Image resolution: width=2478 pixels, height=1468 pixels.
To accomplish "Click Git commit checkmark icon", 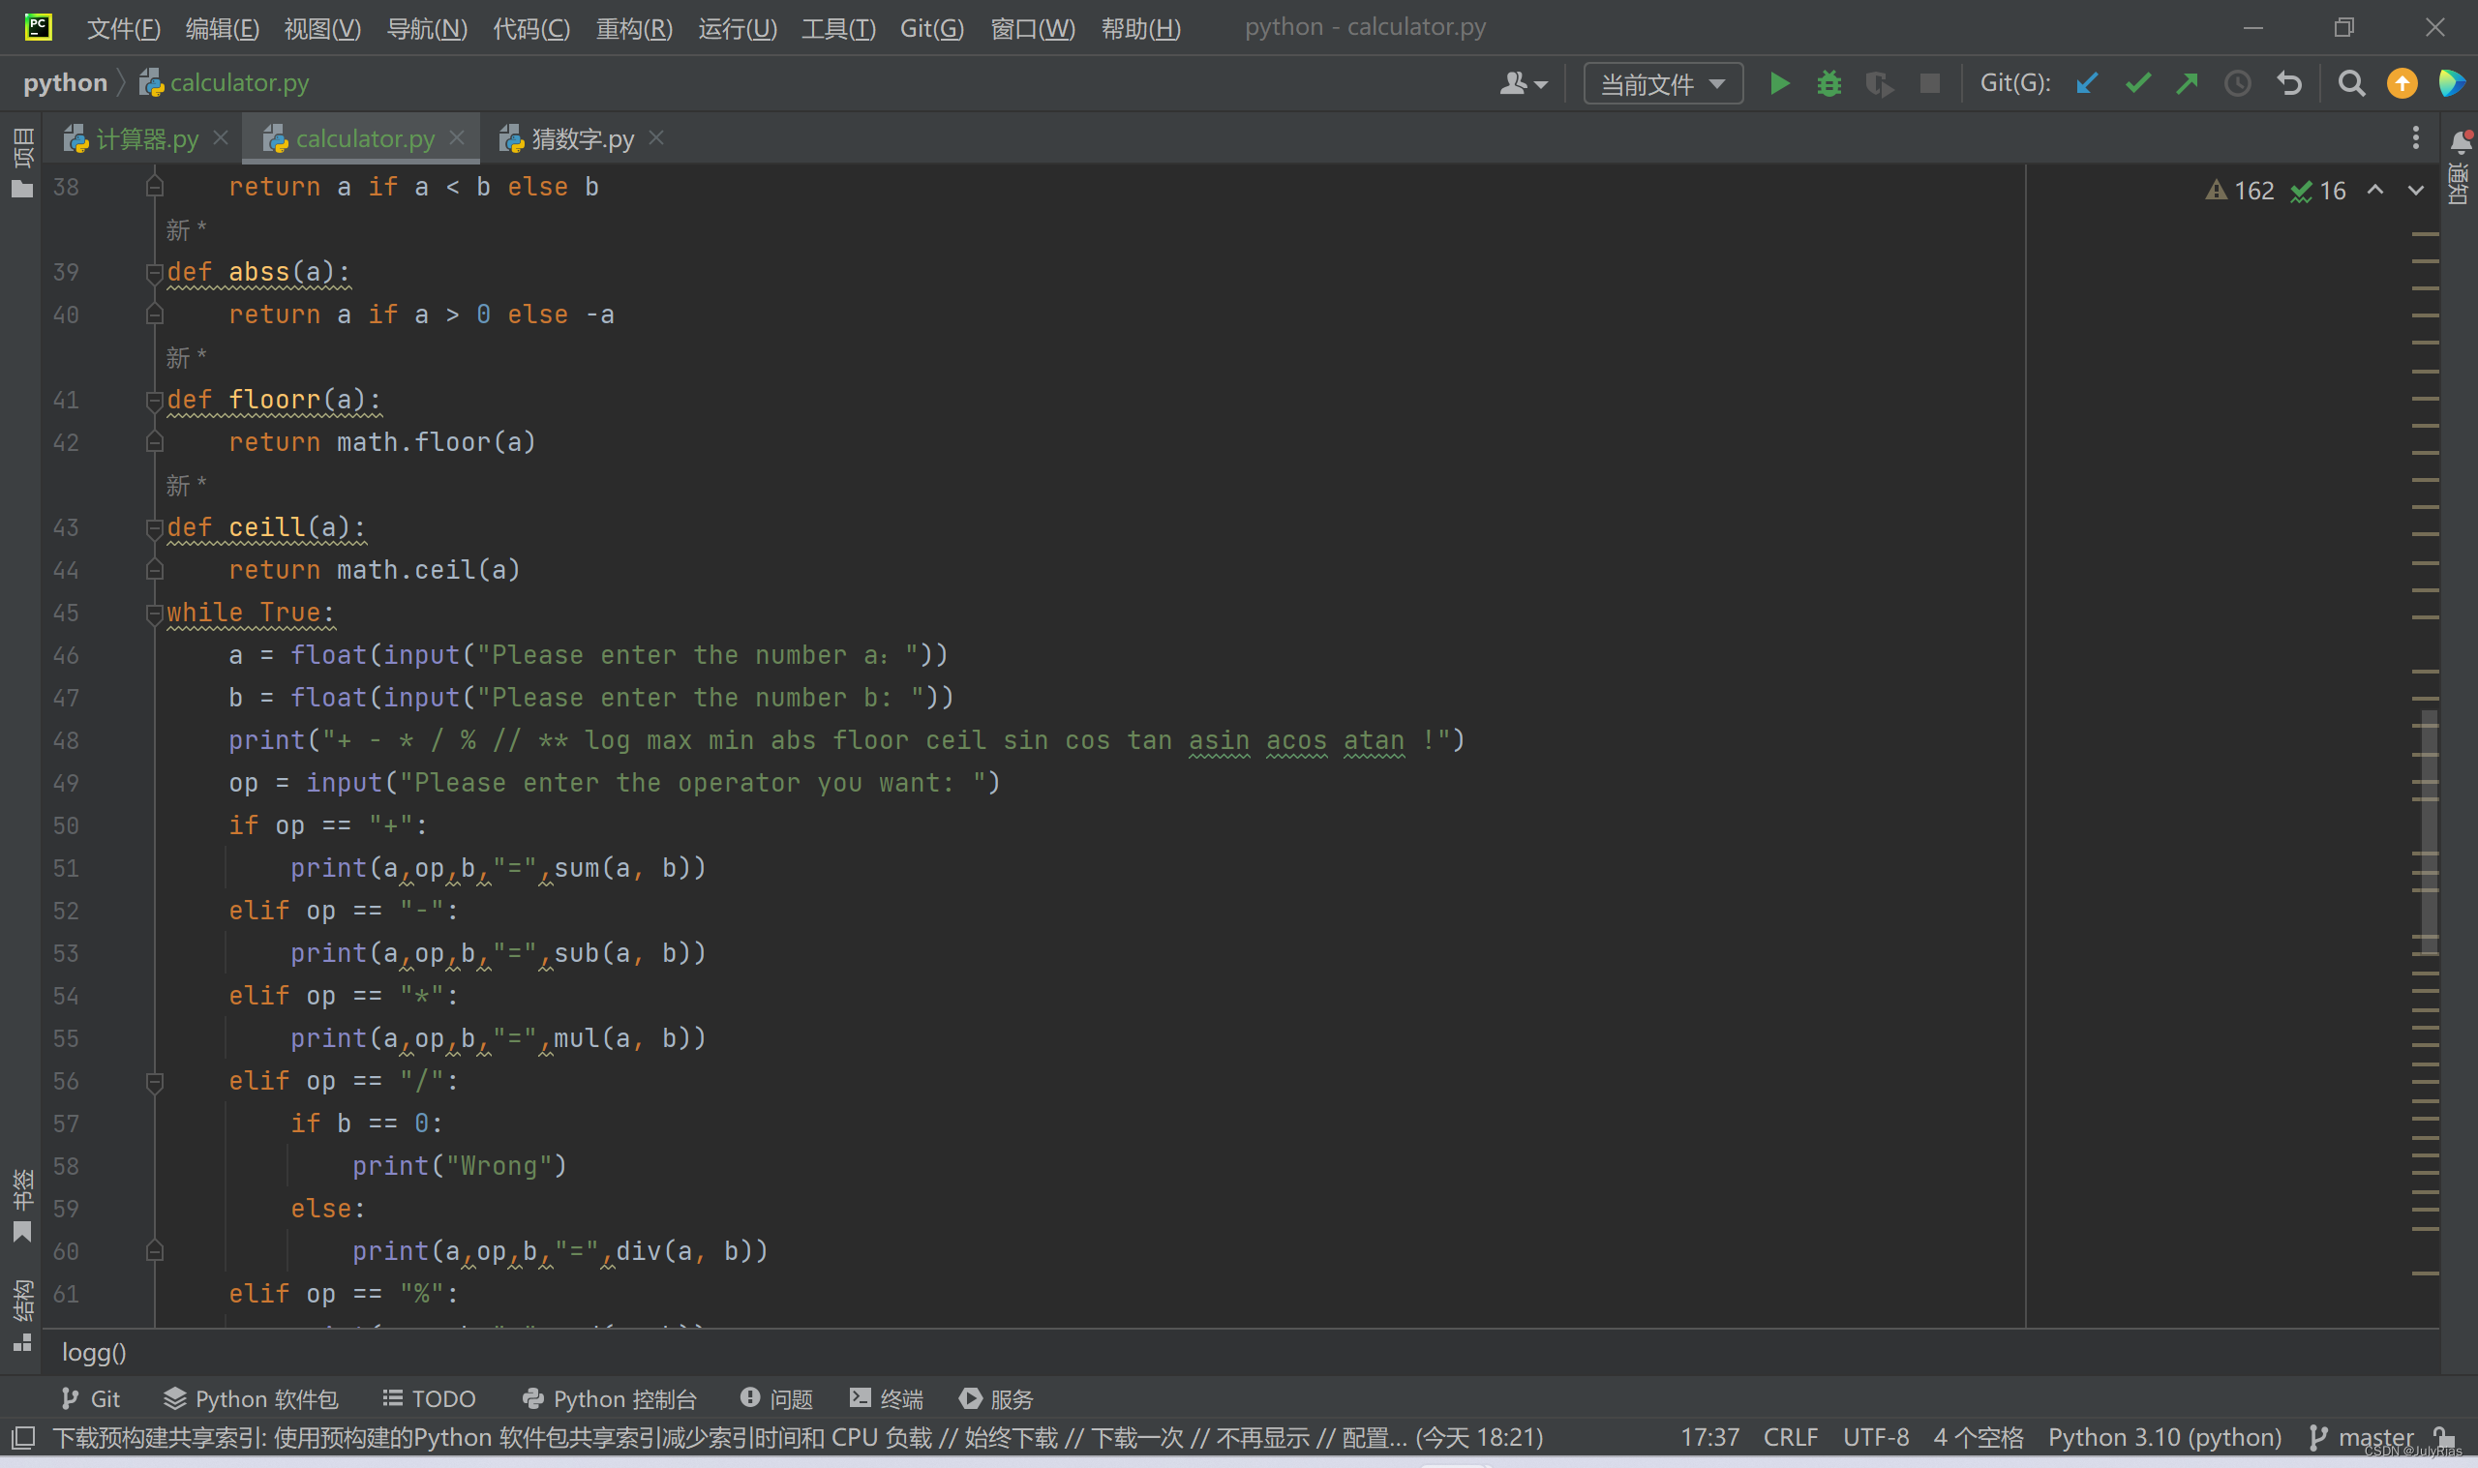I will [2137, 84].
